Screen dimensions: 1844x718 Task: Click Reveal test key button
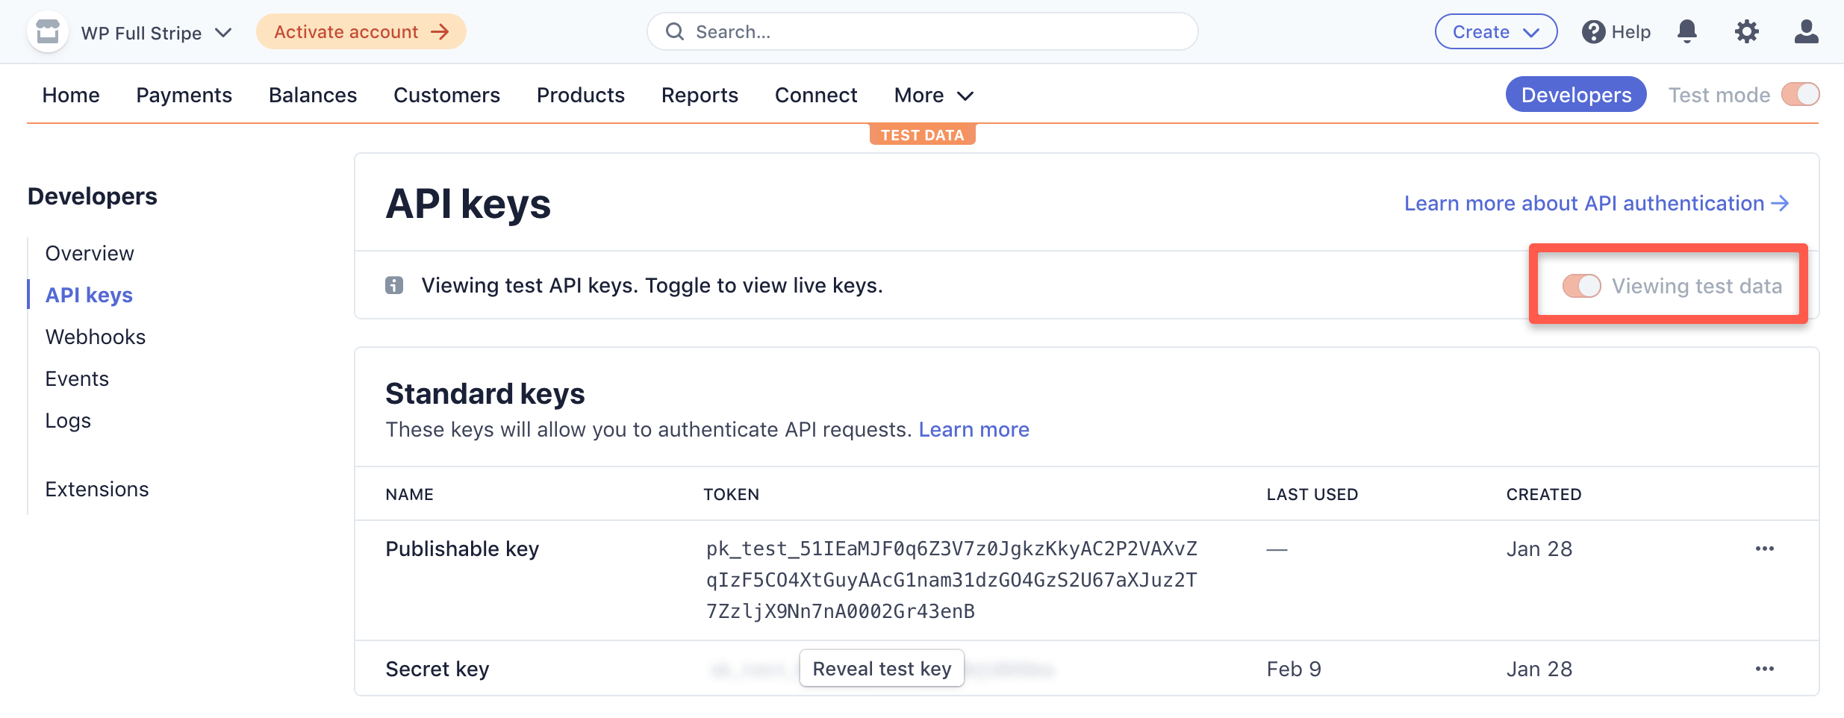coord(881,668)
